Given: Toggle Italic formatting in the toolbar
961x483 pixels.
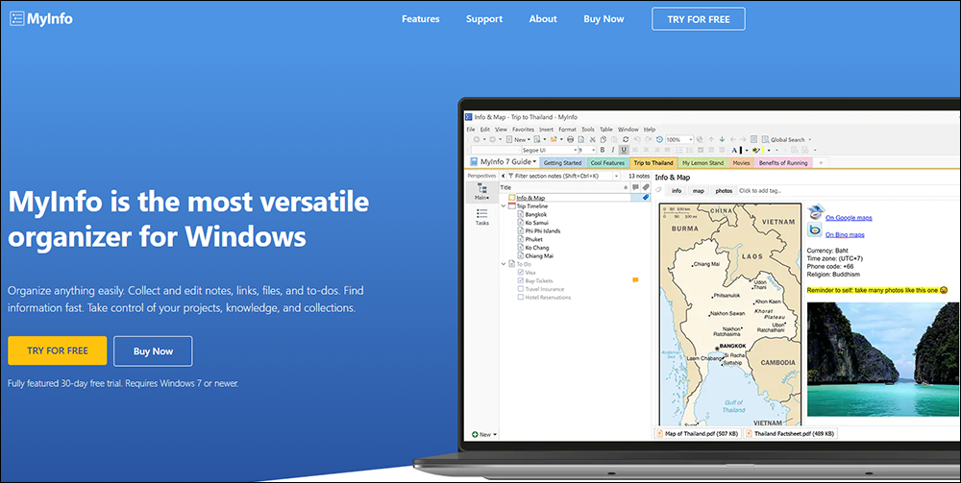Looking at the screenshot, I should click(613, 150).
